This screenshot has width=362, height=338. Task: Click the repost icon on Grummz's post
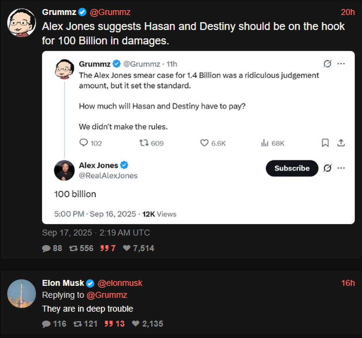click(73, 248)
